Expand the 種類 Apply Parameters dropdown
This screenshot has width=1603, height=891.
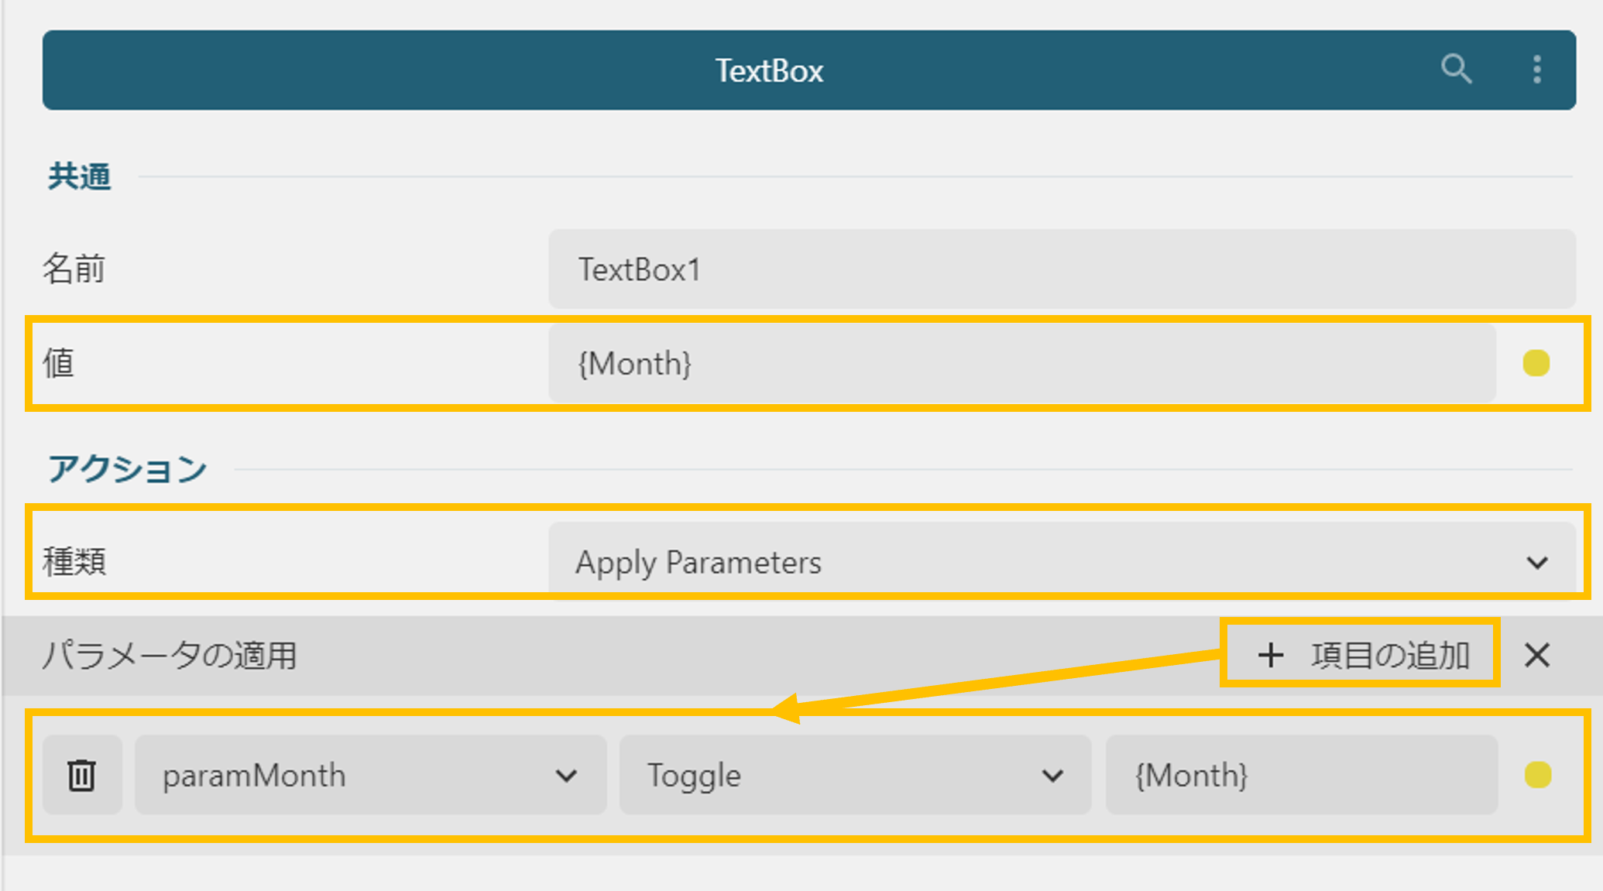point(1062,562)
